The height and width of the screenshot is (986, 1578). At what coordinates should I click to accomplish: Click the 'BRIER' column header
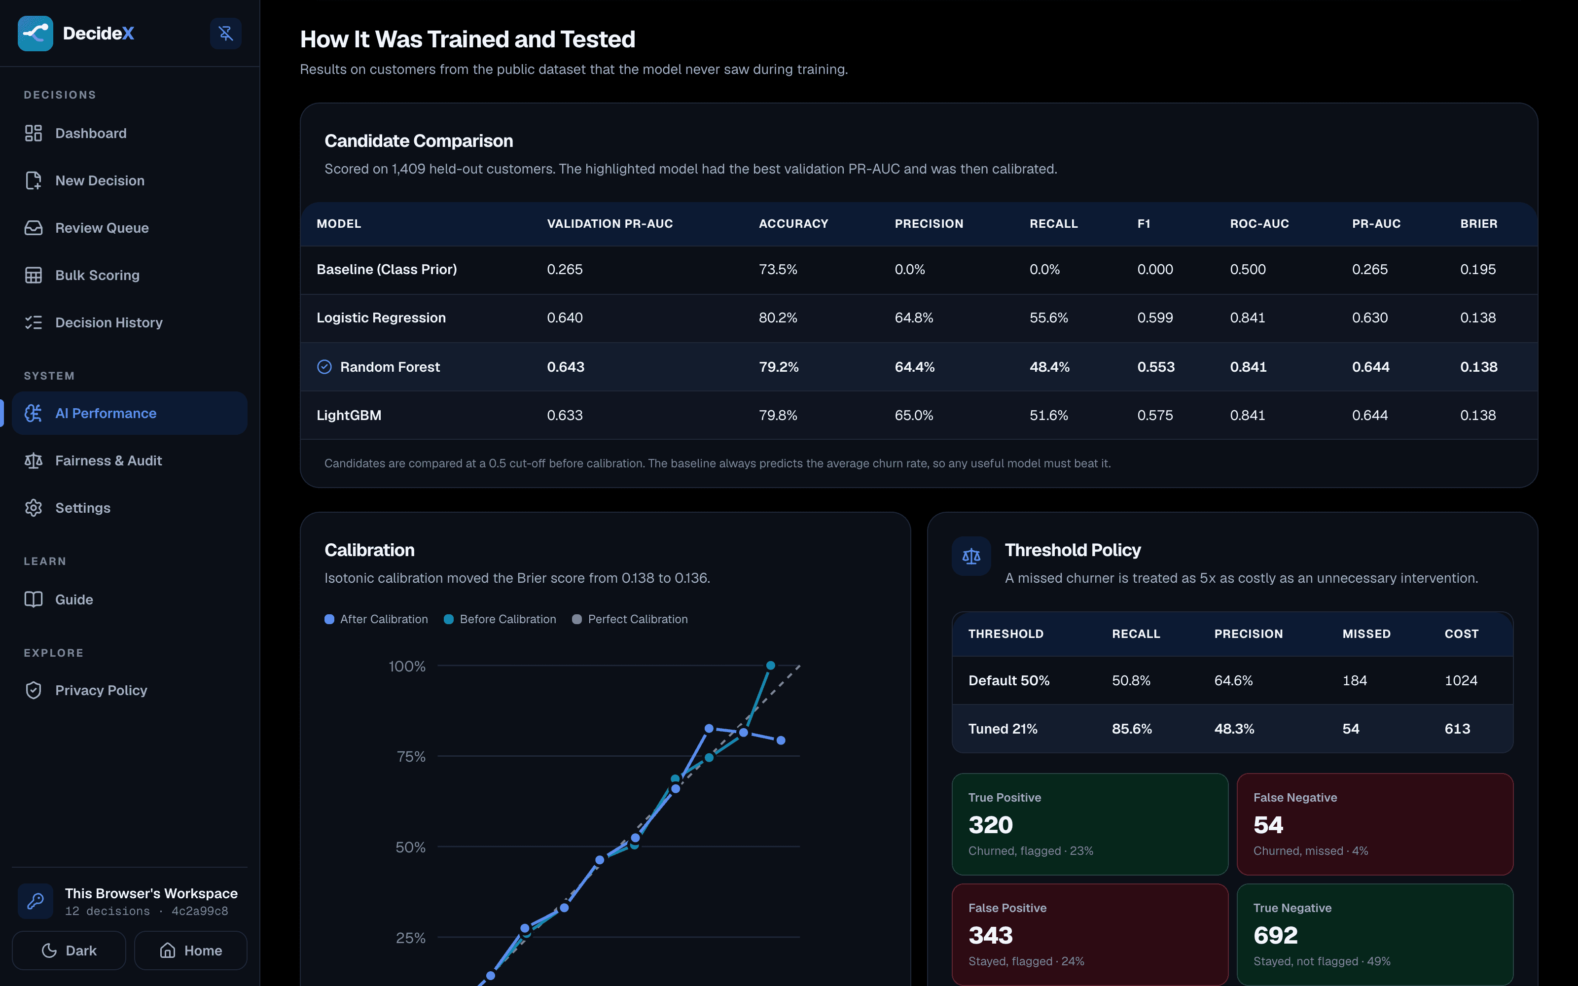[x=1479, y=224]
